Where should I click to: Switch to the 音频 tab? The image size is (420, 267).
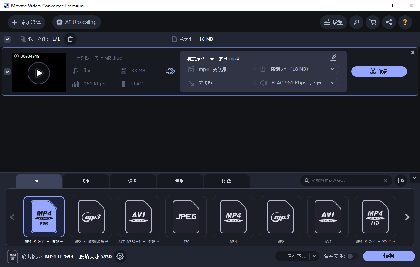pyautogui.click(x=180, y=181)
